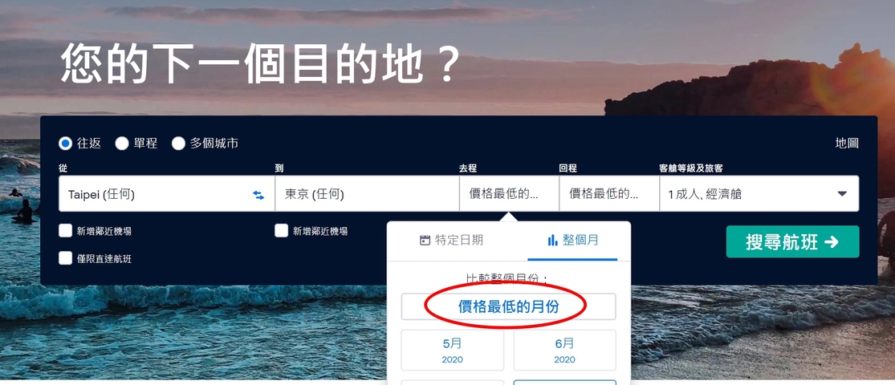The image size is (895, 385).
Task: Click the 東京 (任何) destination field
Action: coord(367,194)
